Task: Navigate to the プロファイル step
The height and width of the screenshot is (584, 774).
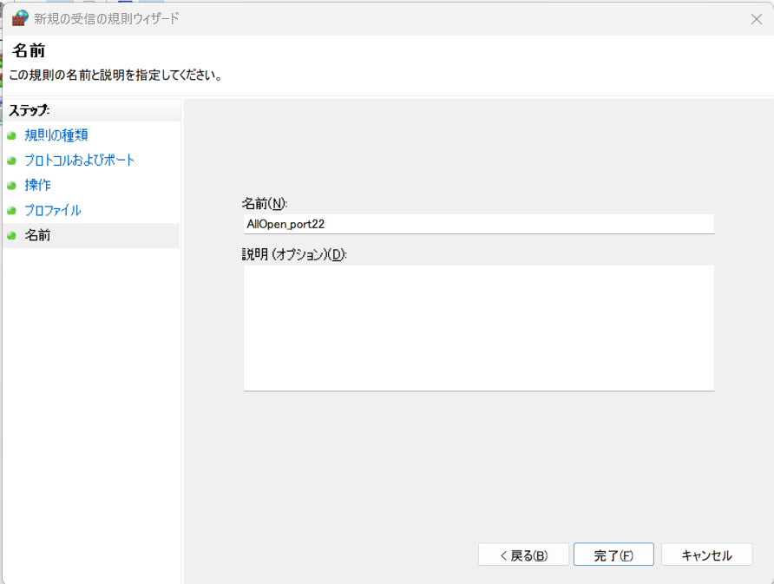Action: tap(52, 211)
